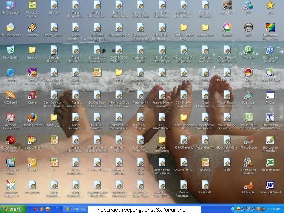Select the Chuckie_ft_... media file

point(184,165)
